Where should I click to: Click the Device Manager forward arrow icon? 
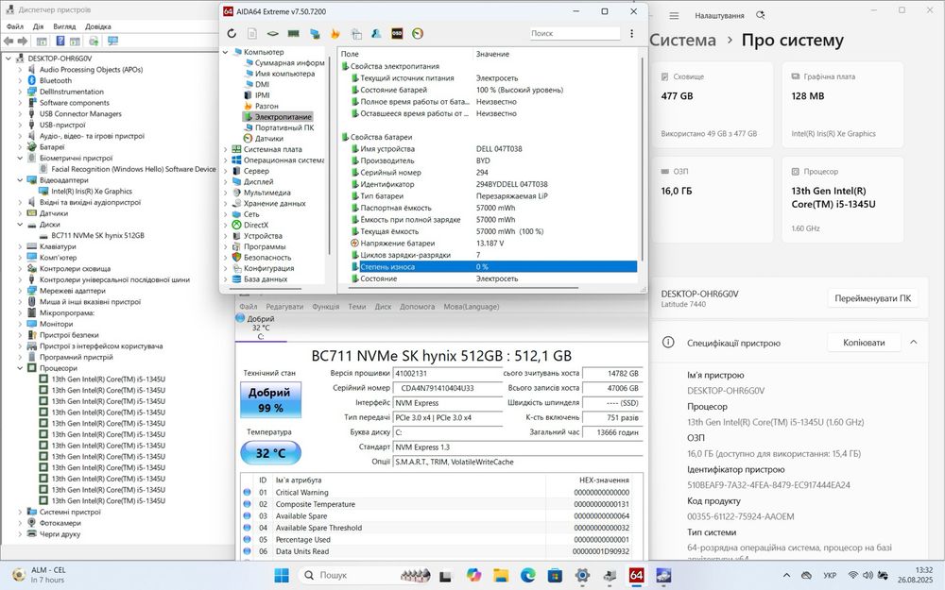(23, 41)
